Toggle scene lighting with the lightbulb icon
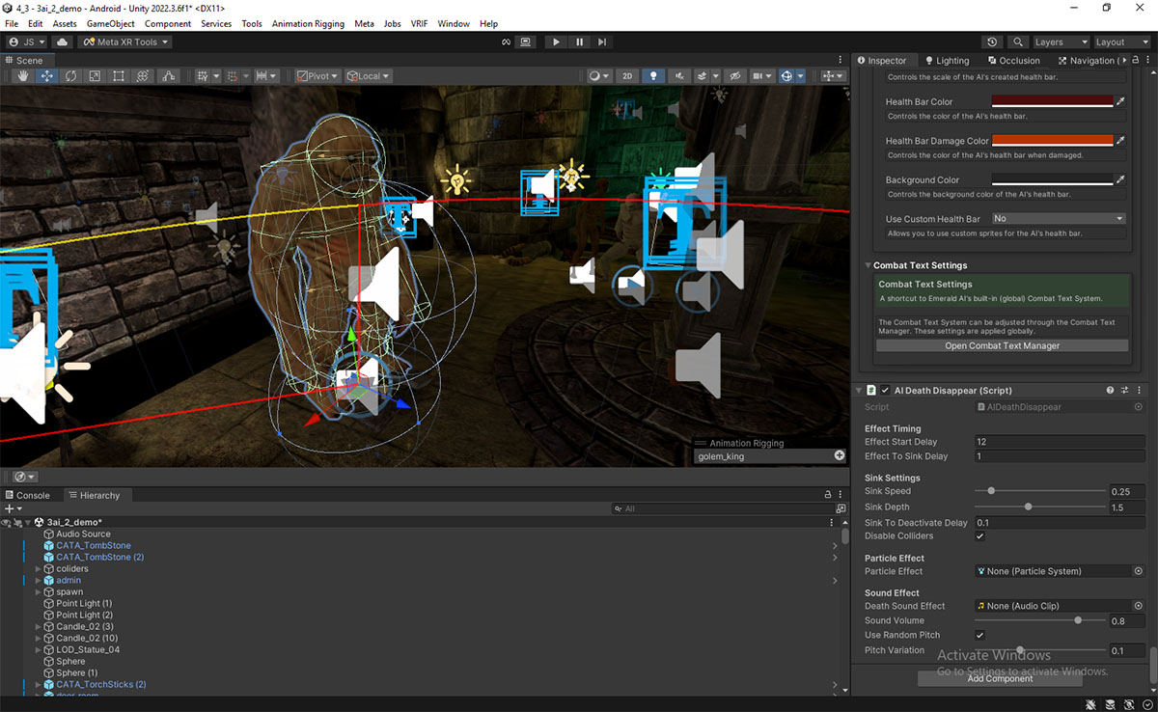Screen dimensions: 1158x712 point(653,76)
